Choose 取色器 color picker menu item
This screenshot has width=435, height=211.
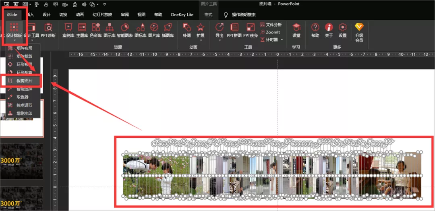coord(23,97)
